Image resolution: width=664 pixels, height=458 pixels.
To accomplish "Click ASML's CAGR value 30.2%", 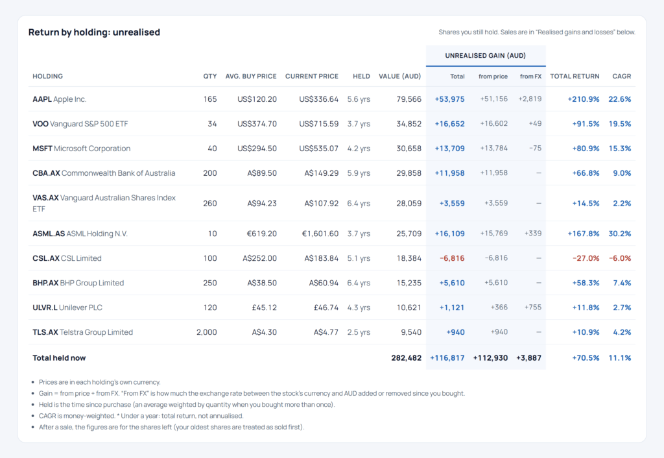I will [x=619, y=234].
